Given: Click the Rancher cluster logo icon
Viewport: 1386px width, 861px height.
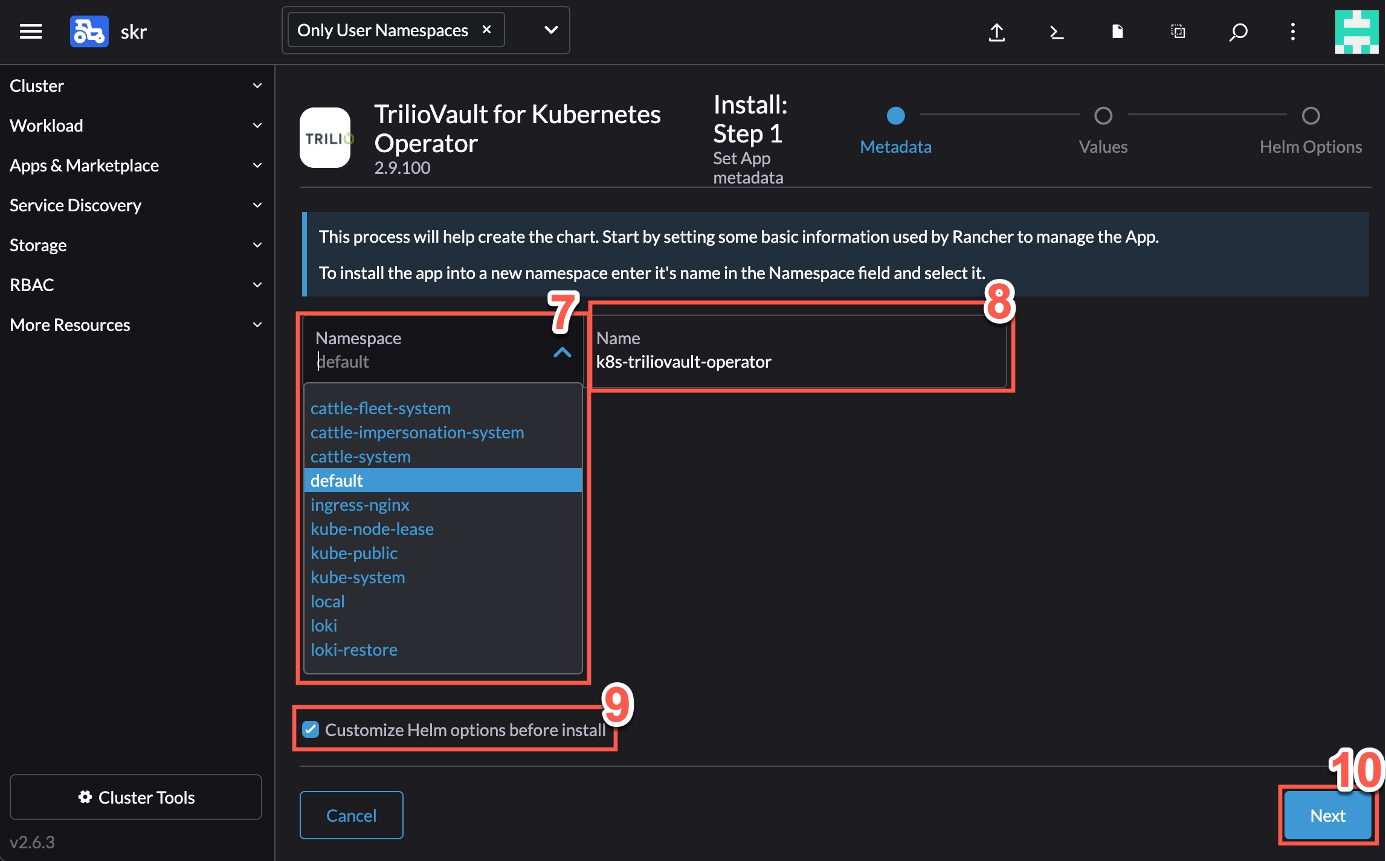Looking at the screenshot, I should [x=89, y=31].
